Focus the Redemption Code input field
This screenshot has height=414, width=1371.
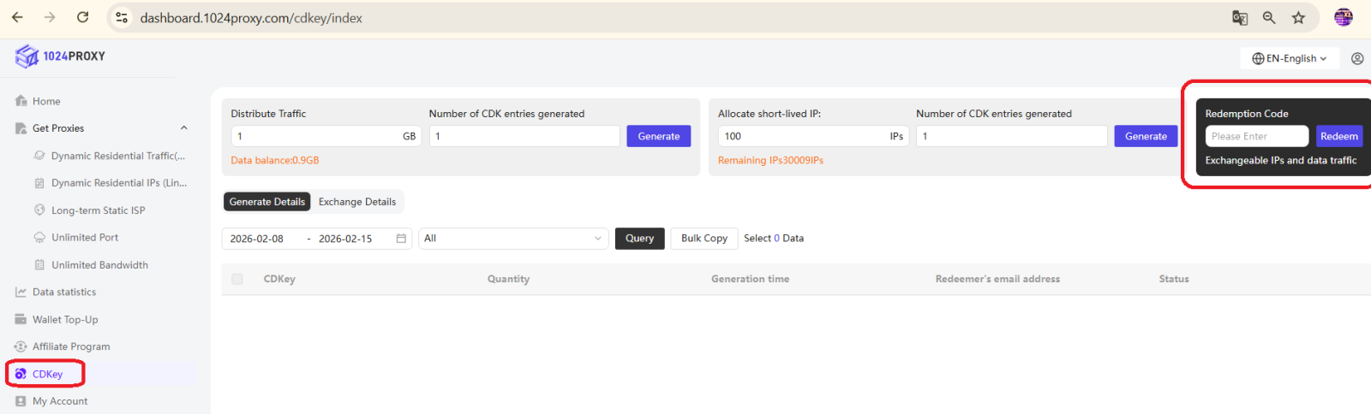pyautogui.click(x=1256, y=137)
